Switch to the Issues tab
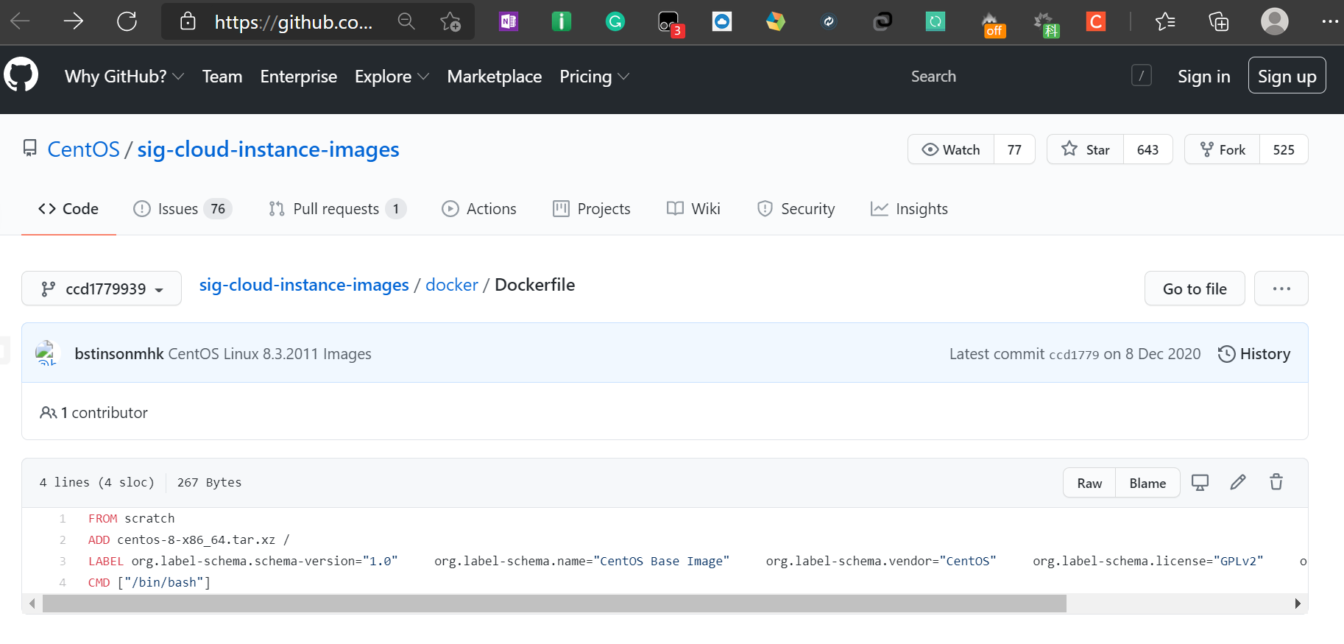The height and width of the screenshot is (644, 1344). (x=183, y=209)
